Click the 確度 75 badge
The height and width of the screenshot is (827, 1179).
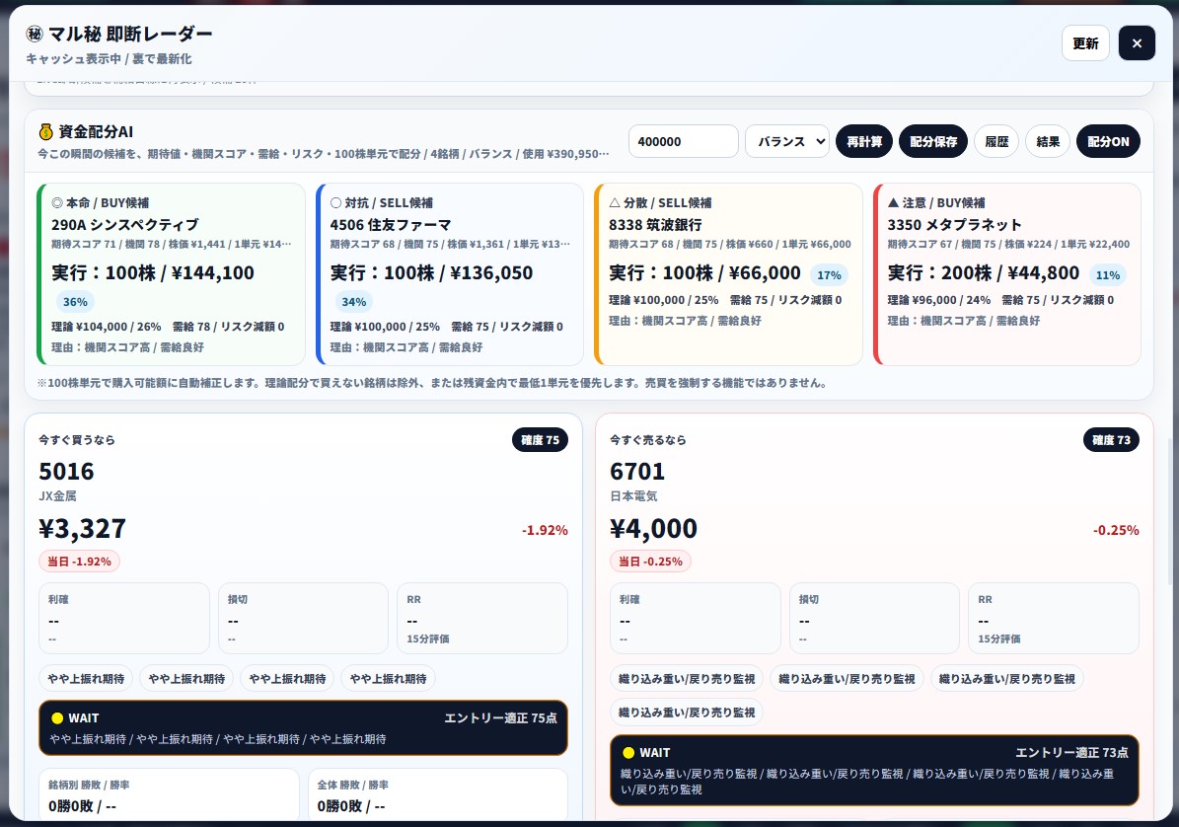(x=540, y=440)
